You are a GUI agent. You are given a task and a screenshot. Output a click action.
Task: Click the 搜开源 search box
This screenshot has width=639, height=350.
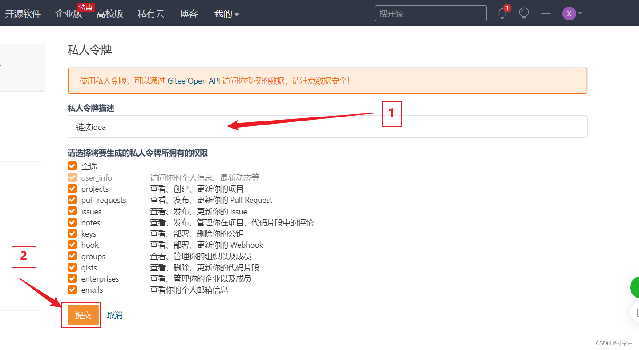click(x=431, y=13)
